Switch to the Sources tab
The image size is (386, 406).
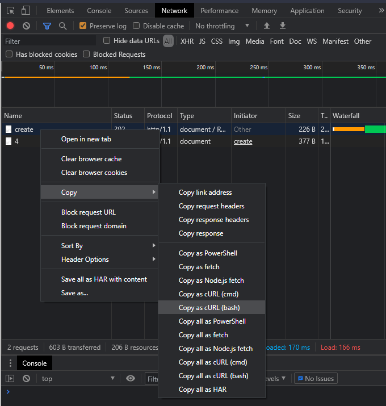pos(136,11)
